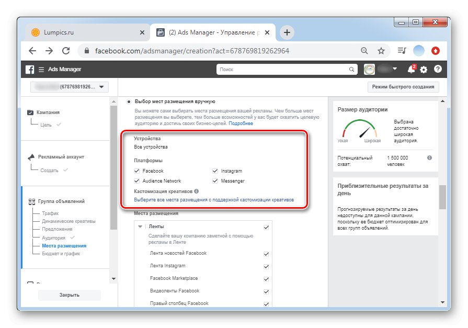Close the Ads Manager tab
The width and height of the screenshot is (468, 328).
click(267, 32)
